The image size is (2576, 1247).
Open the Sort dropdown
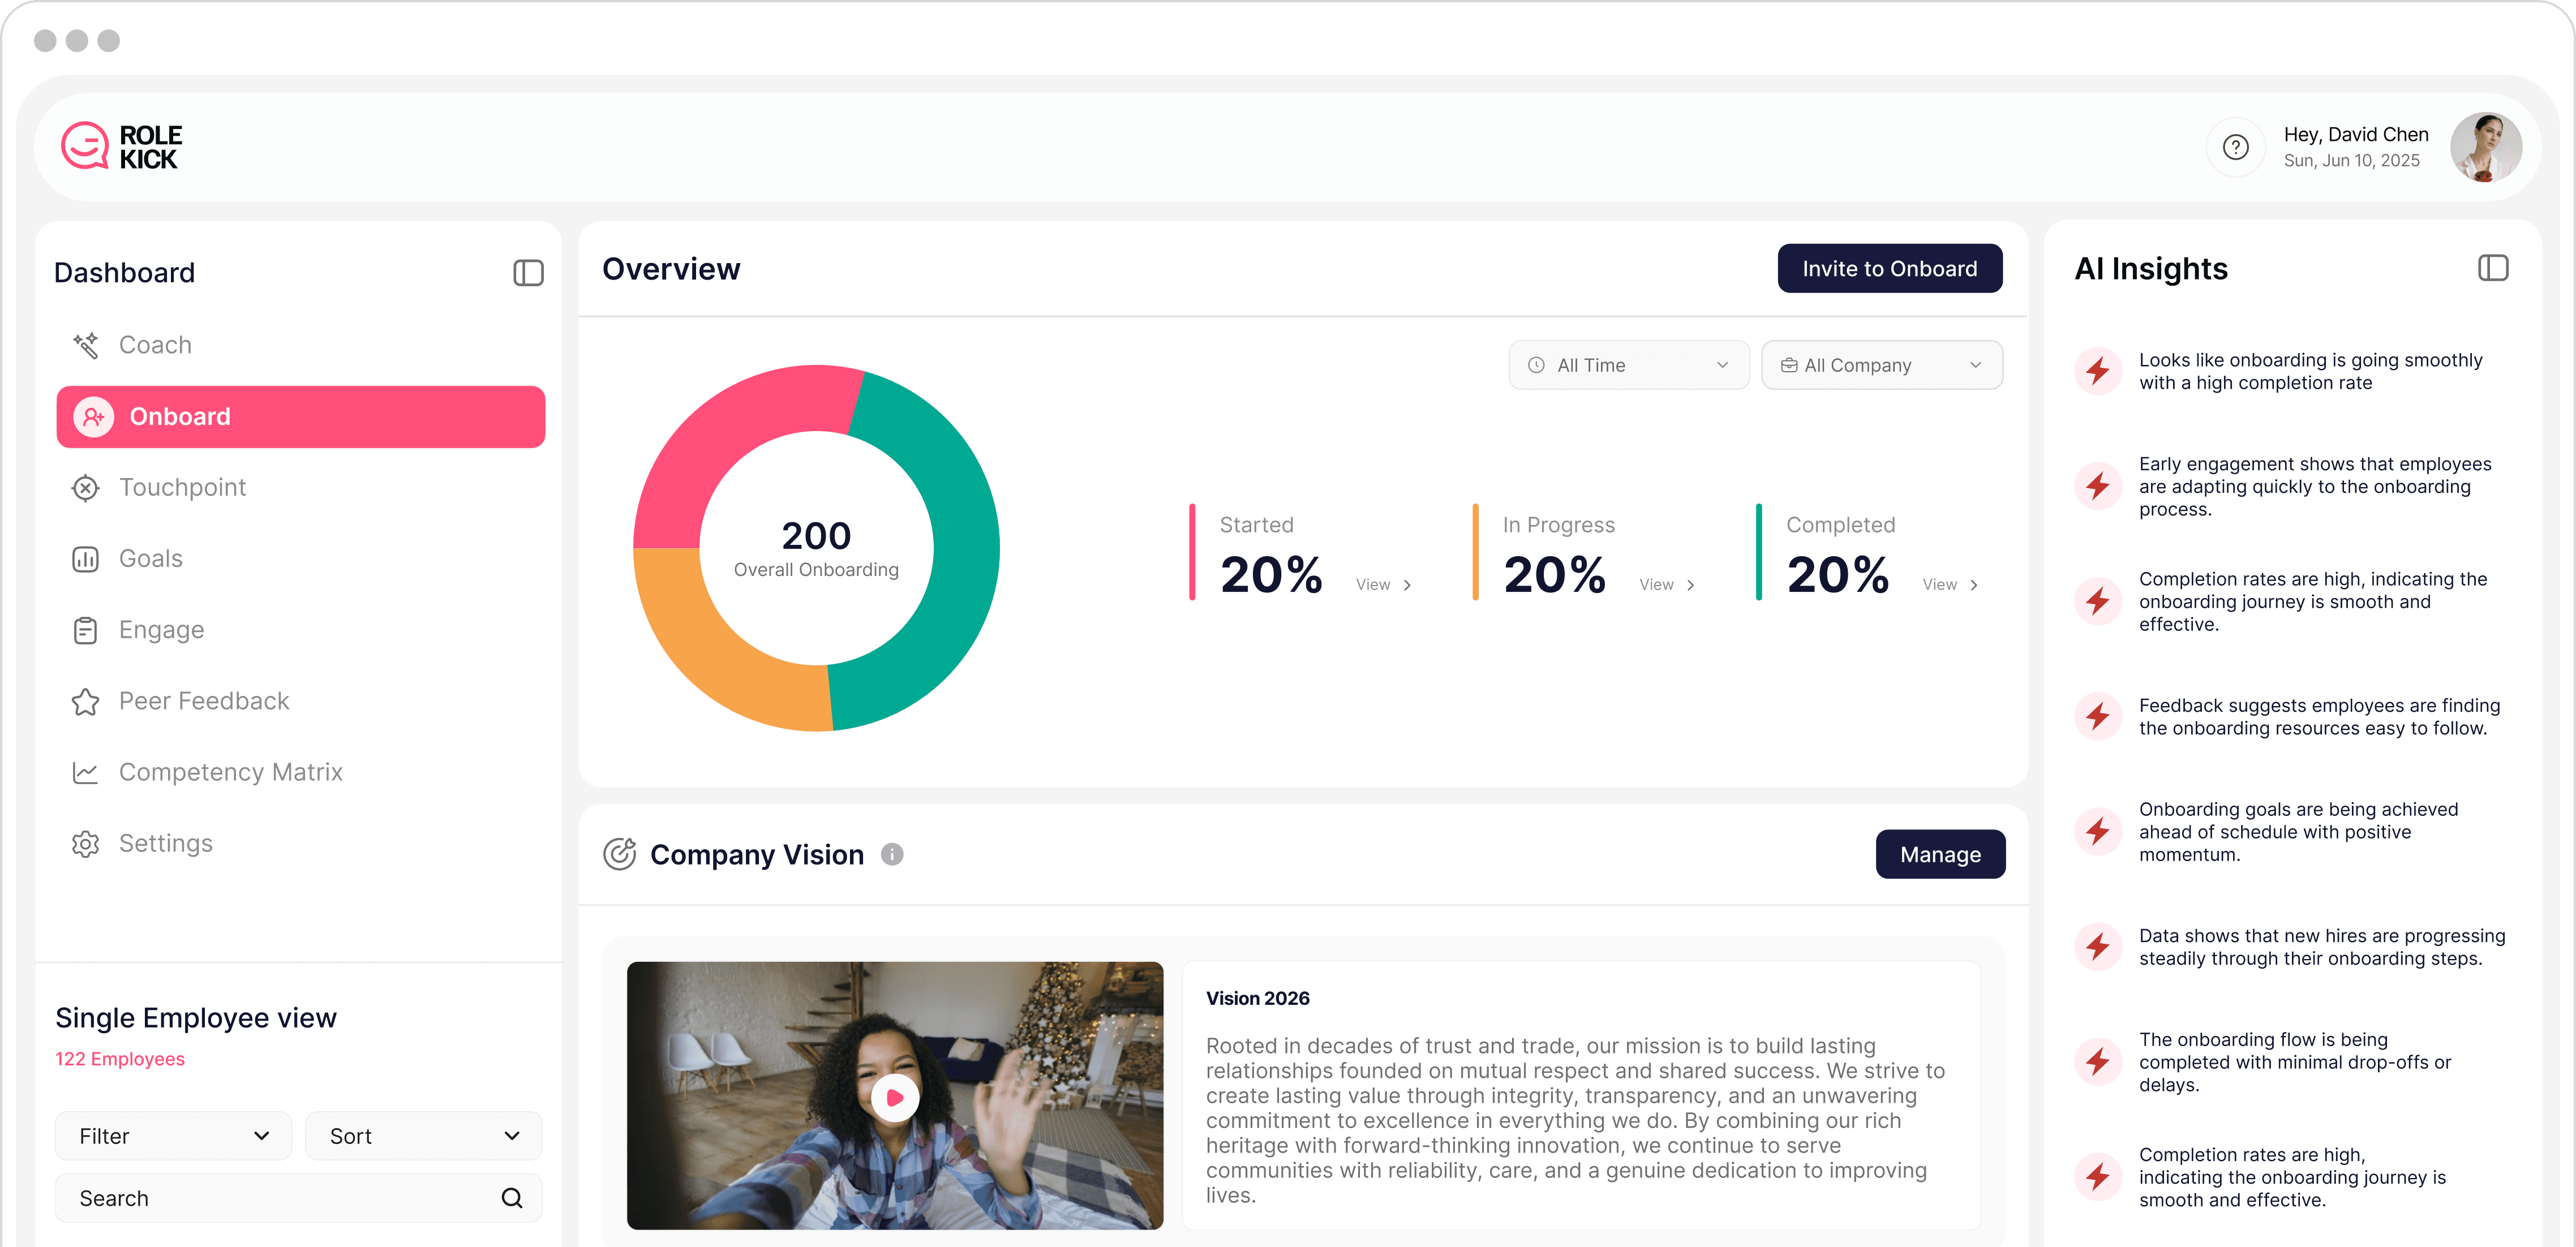coord(423,1136)
